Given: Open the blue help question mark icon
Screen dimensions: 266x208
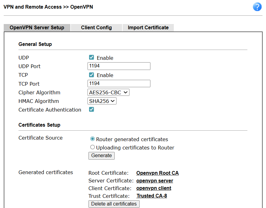Looking at the screenshot, I should coord(257,7).
